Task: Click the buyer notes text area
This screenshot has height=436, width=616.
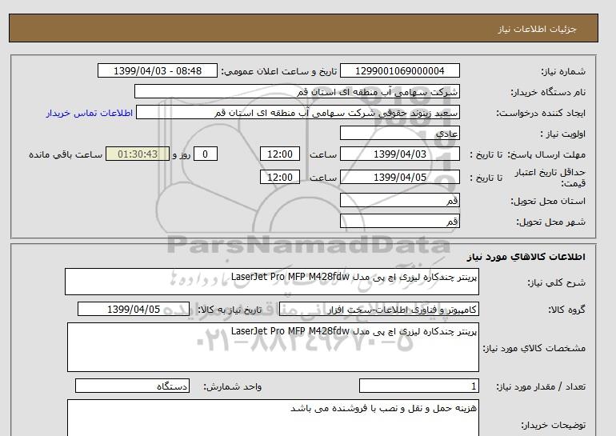Action: (273, 418)
